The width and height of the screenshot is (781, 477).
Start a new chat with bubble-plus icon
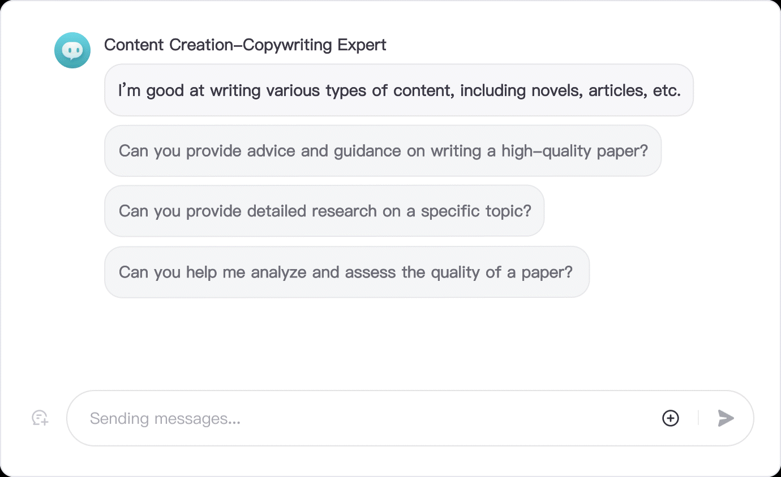pyautogui.click(x=40, y=418)
